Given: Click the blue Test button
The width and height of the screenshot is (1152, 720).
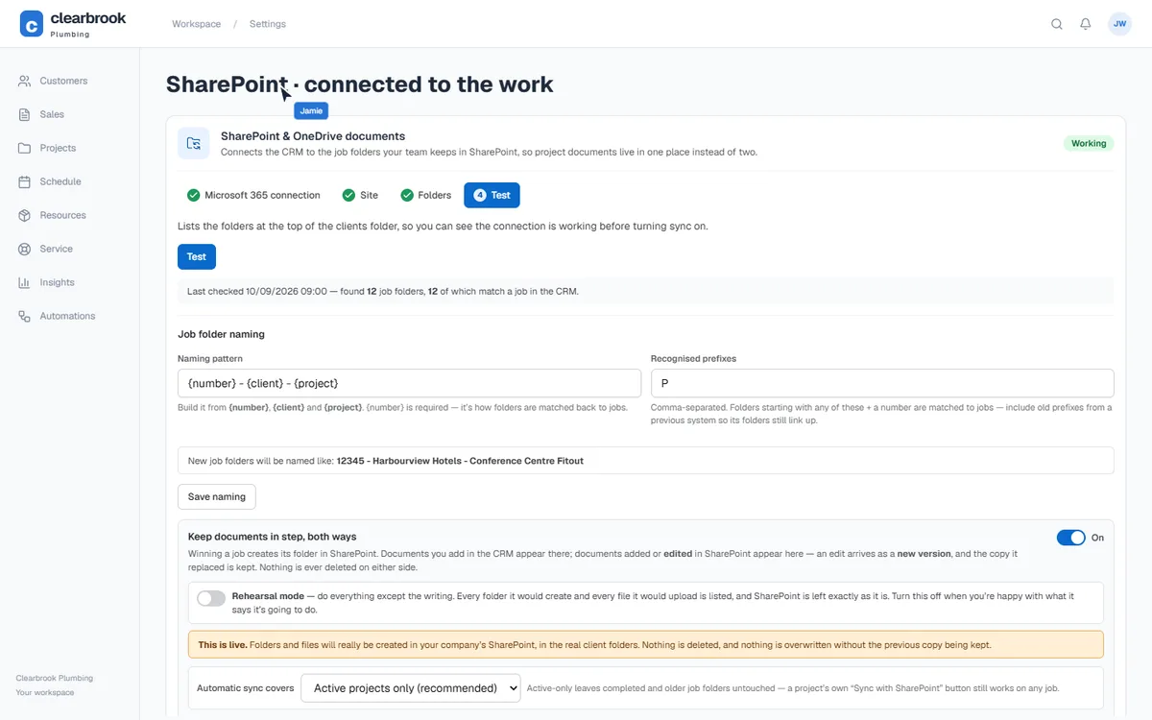Looking at the screenshot, I should pyautogui.click(x=197, y=256).
